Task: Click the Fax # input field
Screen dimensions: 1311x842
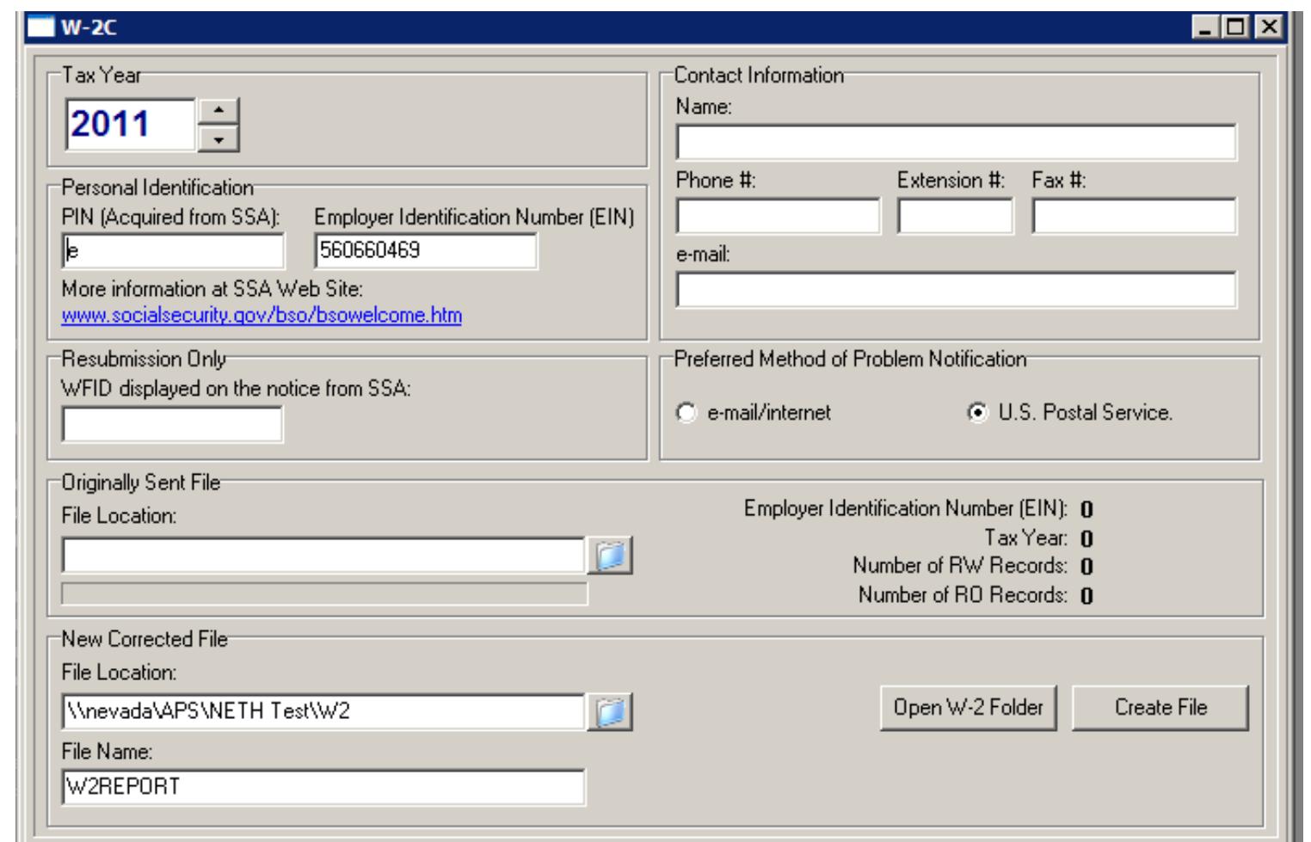Action: pyautogui.click(x=1134, y=216)
